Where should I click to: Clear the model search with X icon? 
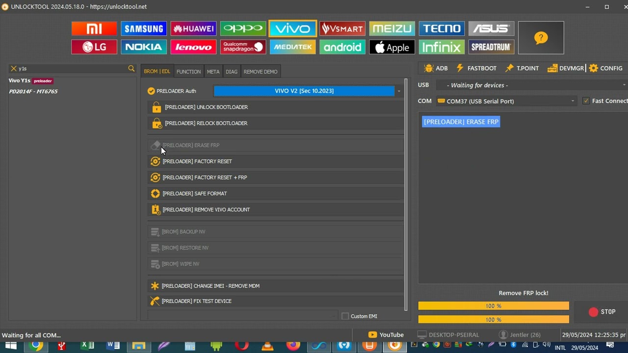coord(14,69)
